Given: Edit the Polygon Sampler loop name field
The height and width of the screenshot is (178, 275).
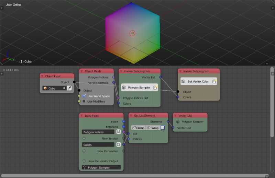Looking at the screenshot, I should 101,167.
